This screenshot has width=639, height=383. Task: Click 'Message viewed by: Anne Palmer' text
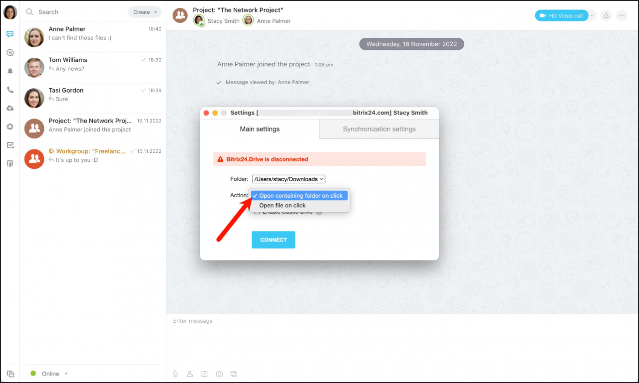[267, 82]
